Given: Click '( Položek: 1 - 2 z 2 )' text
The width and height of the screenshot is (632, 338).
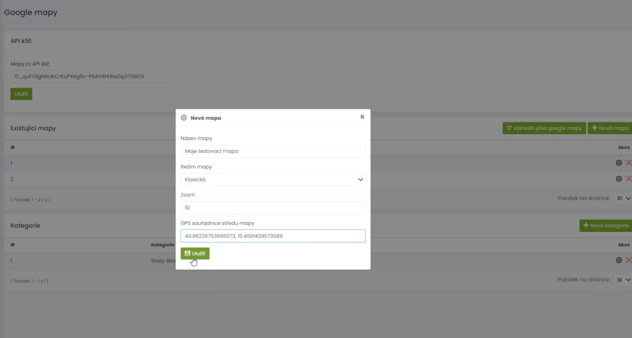Looking at the screenshot, I should [x=31, y=200].
